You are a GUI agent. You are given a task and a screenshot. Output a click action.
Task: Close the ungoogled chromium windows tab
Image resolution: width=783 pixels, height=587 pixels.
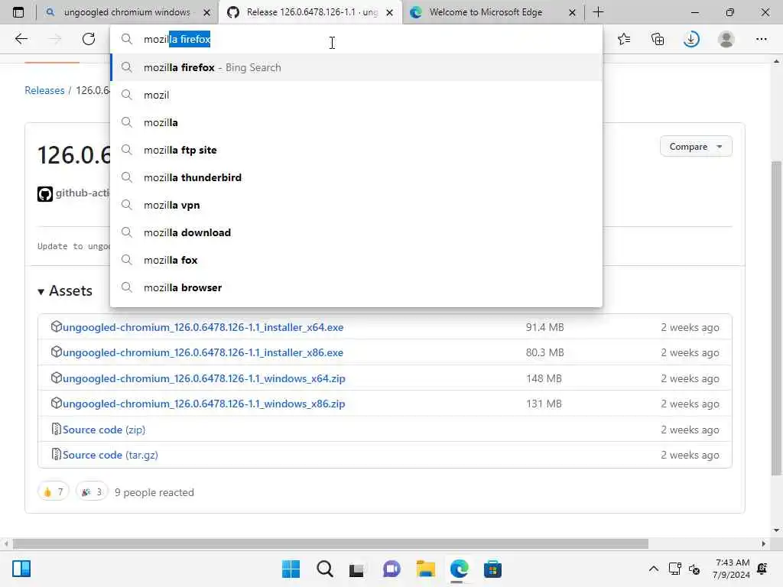click(206, 12)
